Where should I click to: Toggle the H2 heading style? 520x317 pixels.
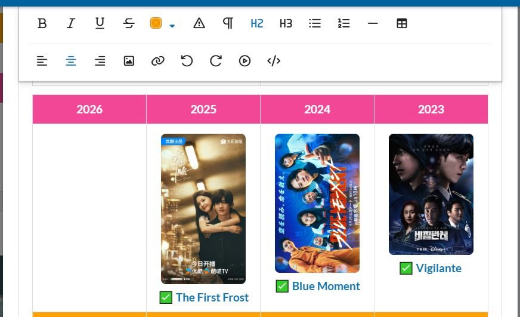point(256,23)
